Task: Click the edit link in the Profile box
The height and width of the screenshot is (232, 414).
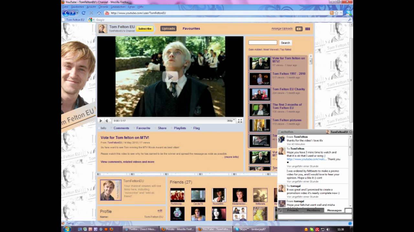Action: (160, 211)
